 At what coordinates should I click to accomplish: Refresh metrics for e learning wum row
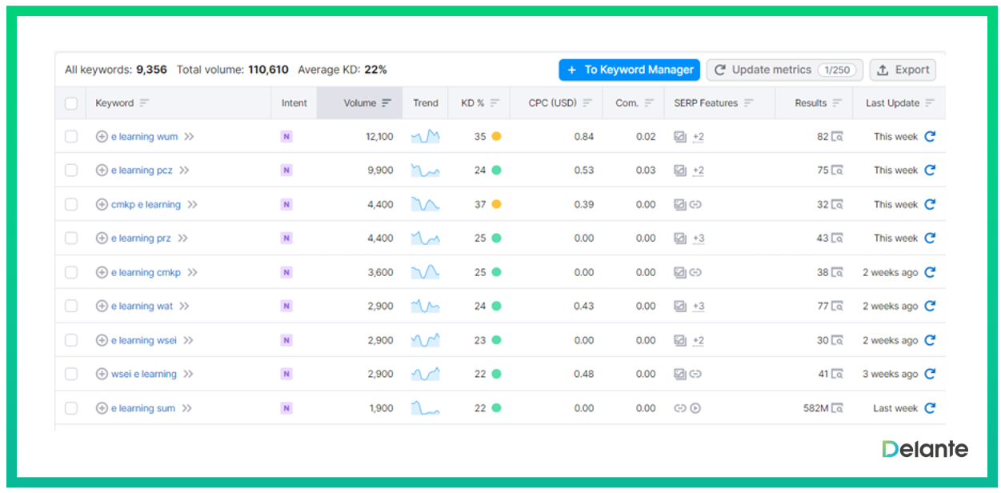click(x=930, y=137)
